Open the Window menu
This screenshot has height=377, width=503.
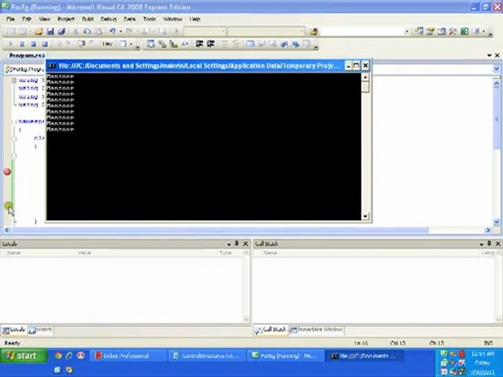click(x=172, y=19)
